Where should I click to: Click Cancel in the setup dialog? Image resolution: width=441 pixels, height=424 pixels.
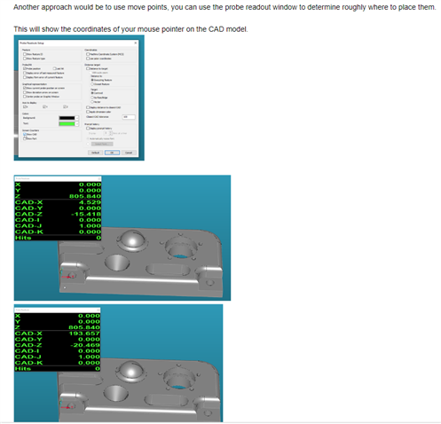(129, 153)
